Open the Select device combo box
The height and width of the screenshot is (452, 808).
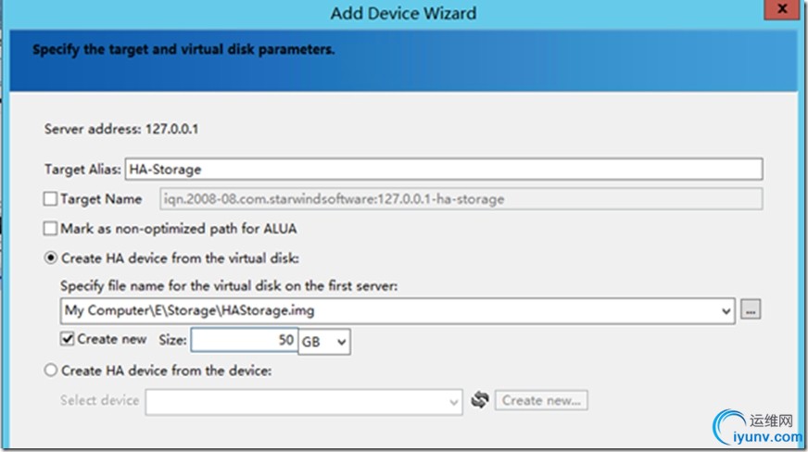(x=304, y=402)
